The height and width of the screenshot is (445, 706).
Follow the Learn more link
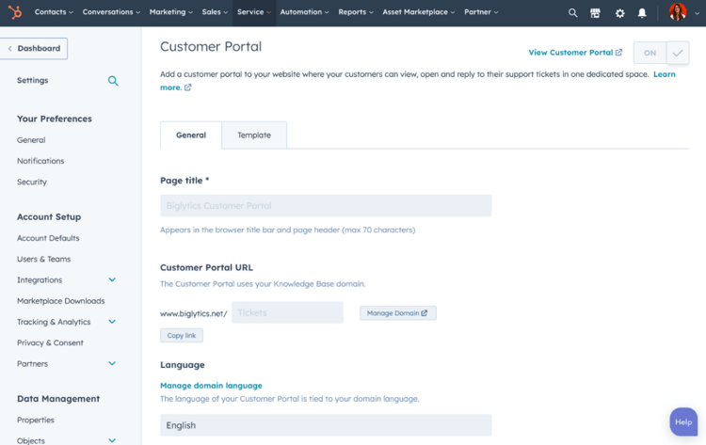point(665,74)
